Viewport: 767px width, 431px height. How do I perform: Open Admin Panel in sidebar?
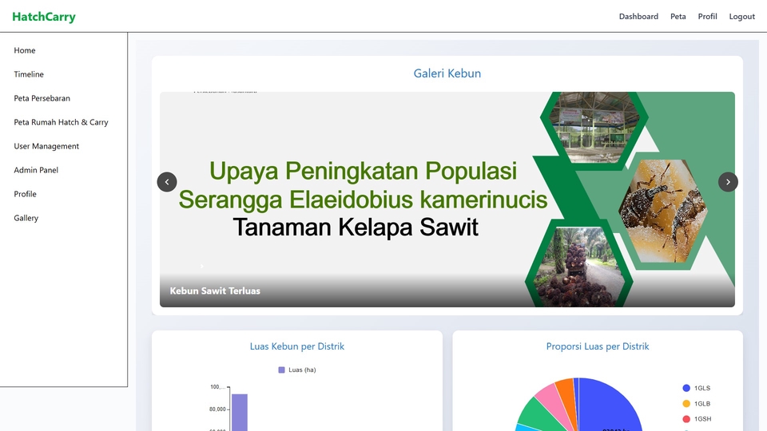point(36,170)
